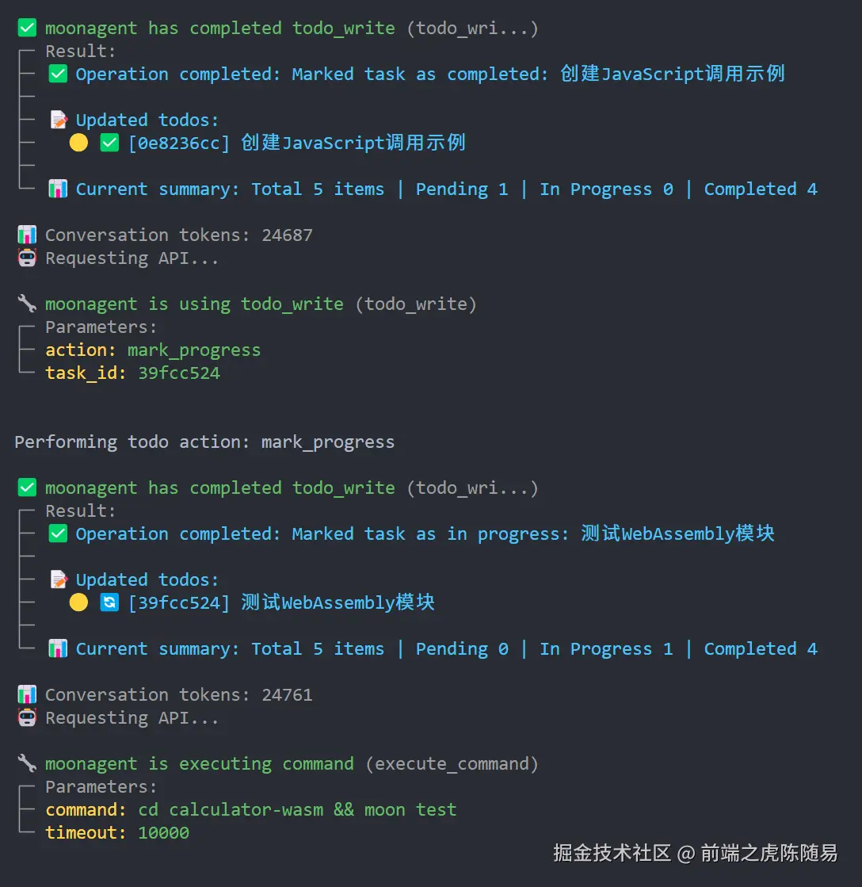Click the checkmark beside 'Marked task as completed'
The height and width of the screenshot is (887, 862).
(x=58, y=74)
